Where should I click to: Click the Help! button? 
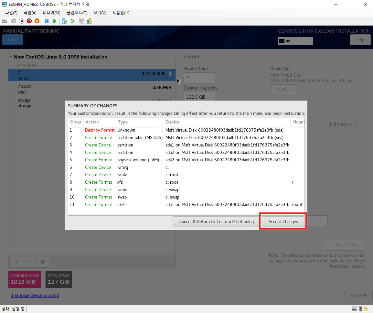point(360,40)
